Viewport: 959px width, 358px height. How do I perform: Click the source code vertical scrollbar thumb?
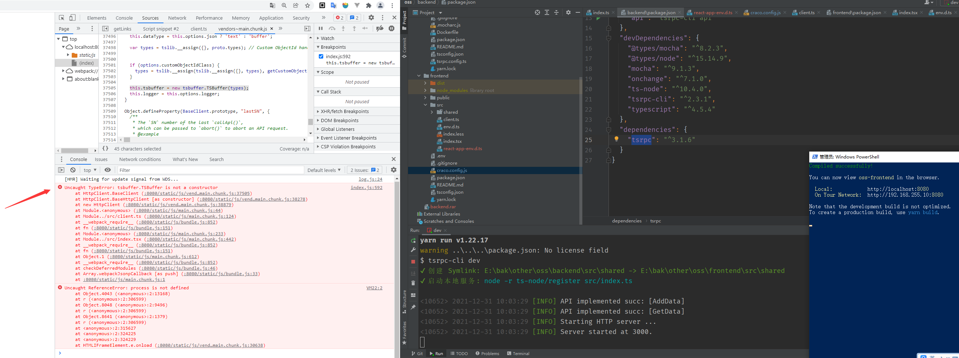click(310, 122)
